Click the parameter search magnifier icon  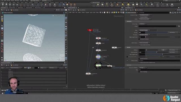tap(175, 12)
